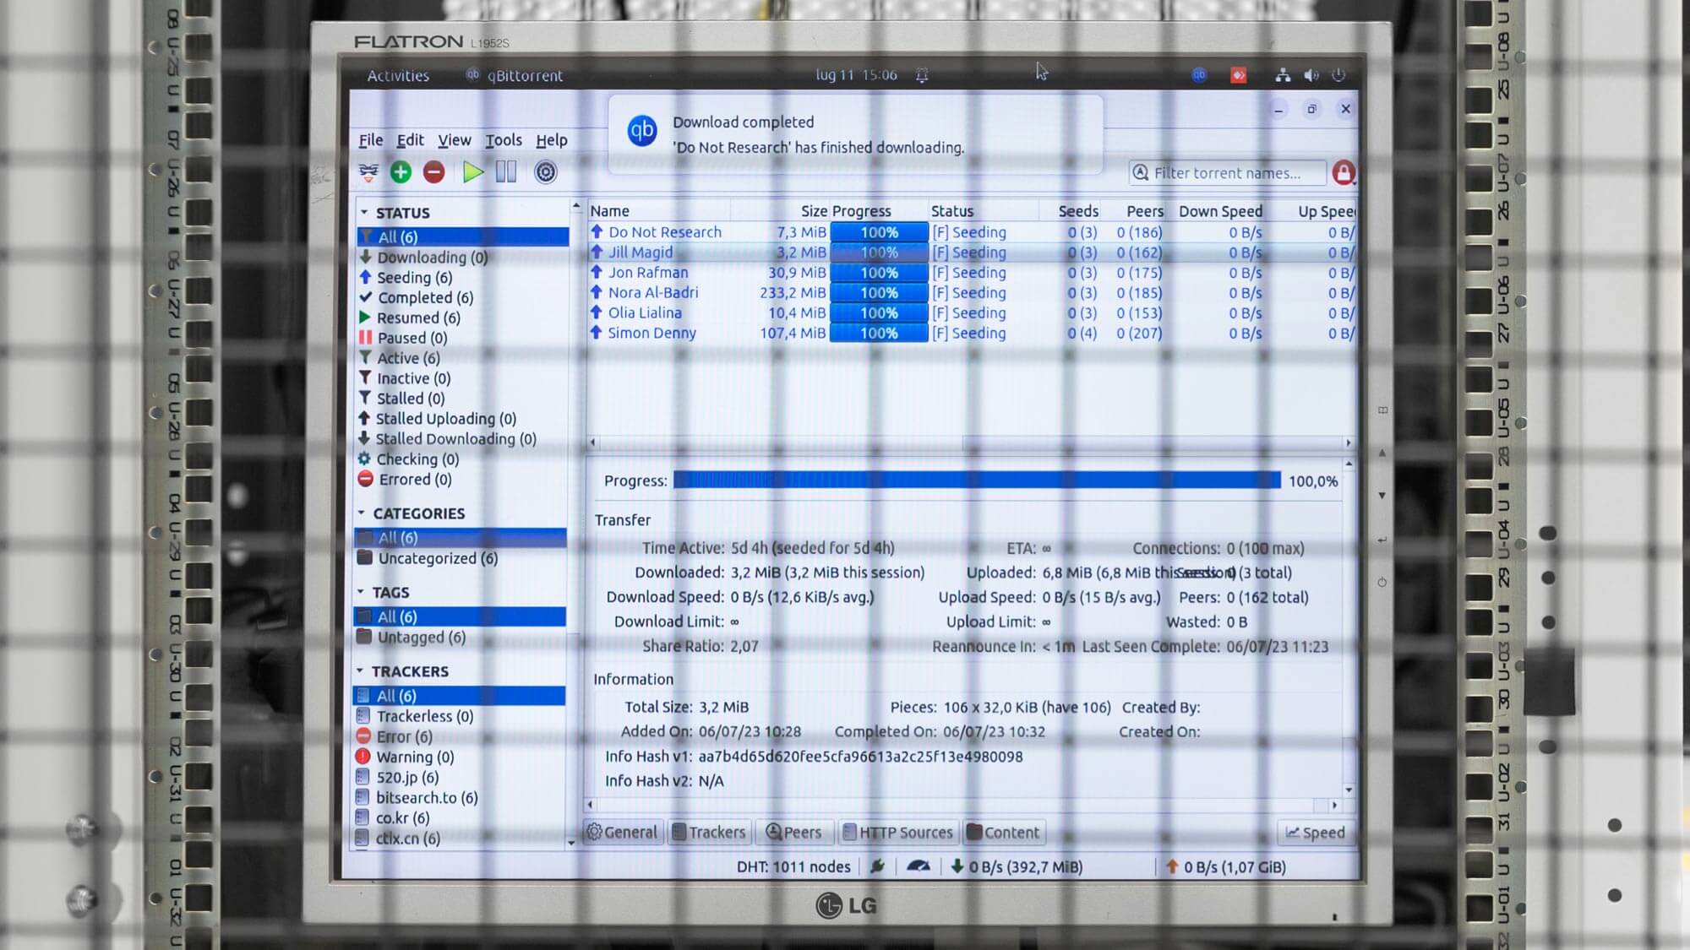1690x950 pixels.
Task: Collapse the STATUS section
Action: point(363,213)
